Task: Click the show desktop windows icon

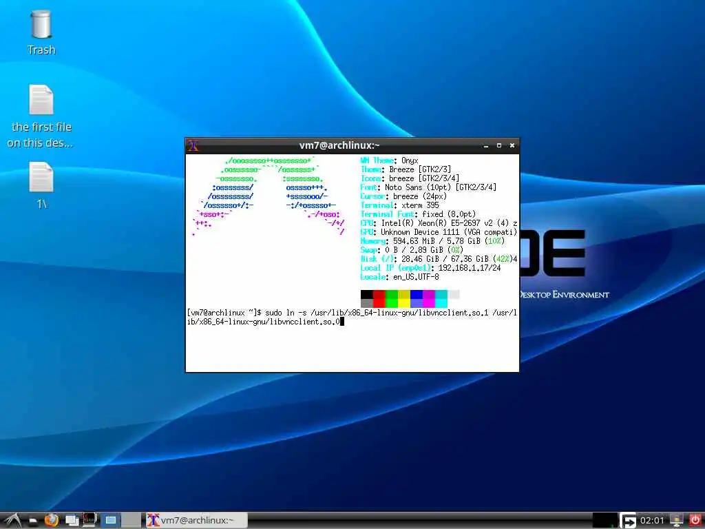Action: (72, 521)
